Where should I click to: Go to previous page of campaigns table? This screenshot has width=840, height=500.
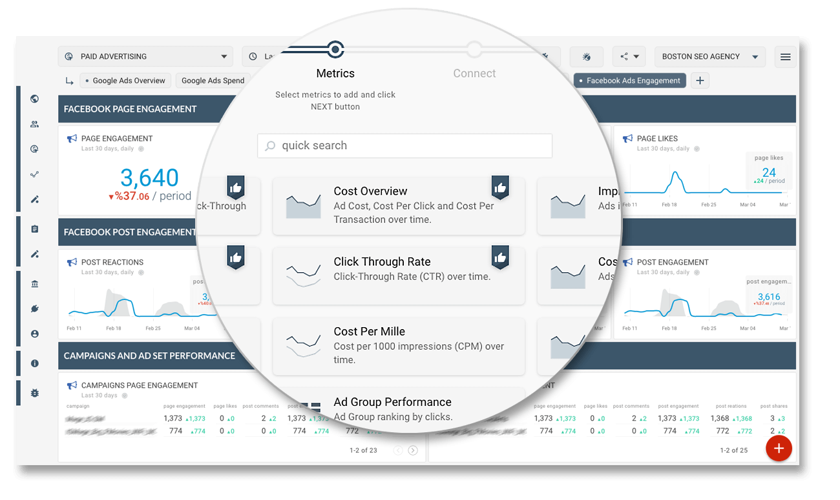point(399,450)
